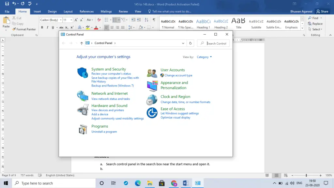Open the Network and Internet globe icon
Image resolution: width=334 pixels, height=188 pixels.
coord(83,96)
